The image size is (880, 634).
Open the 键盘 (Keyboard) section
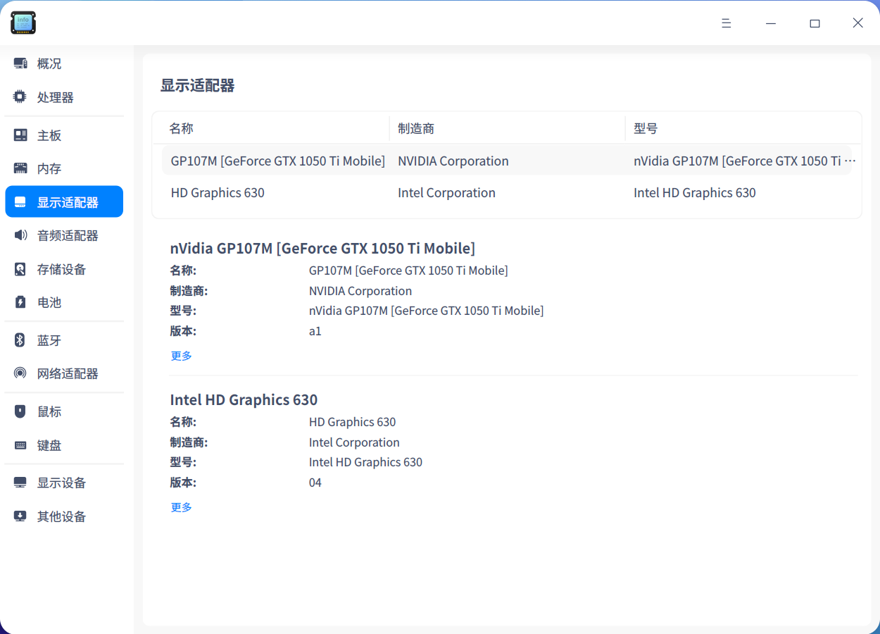tap(49, 445)
